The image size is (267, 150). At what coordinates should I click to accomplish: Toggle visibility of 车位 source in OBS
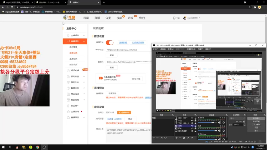click(192, 120)
